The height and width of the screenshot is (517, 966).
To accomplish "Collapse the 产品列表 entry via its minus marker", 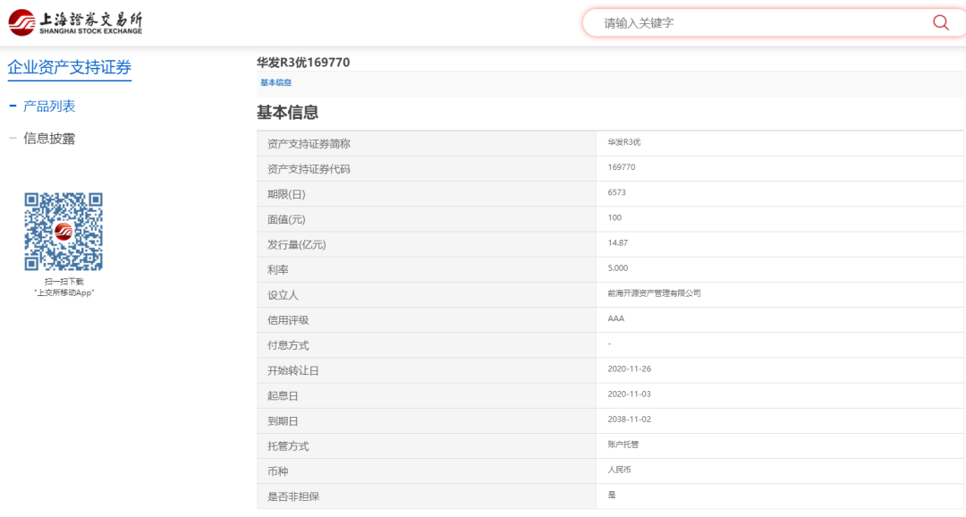I will point(11,105).
